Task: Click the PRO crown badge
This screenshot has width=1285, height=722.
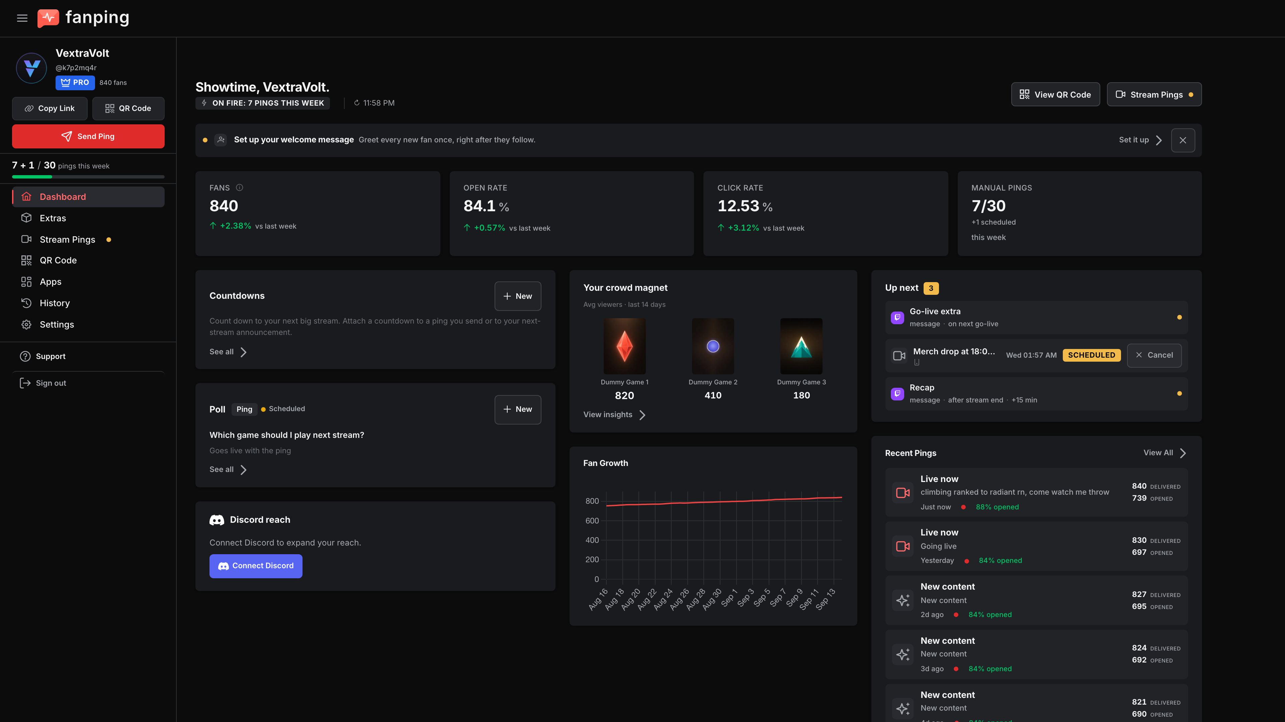Action: point(75,83)
